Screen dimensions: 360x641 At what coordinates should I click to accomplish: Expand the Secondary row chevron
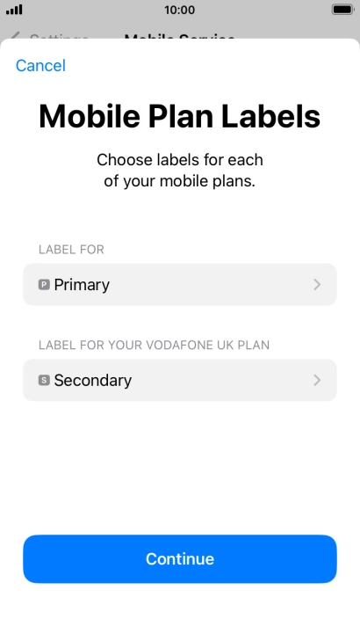click(x=317, y=380)
